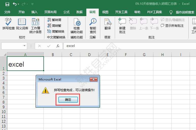The height and width of the screenshot is (130, 196).
Task: Open the 帮助 ribbon tab
Action: [137, 12]
